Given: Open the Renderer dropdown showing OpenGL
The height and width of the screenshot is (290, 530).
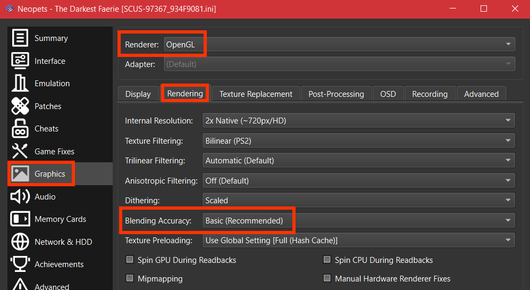Looking at the screenshot, I should click(x=339, y=44).
